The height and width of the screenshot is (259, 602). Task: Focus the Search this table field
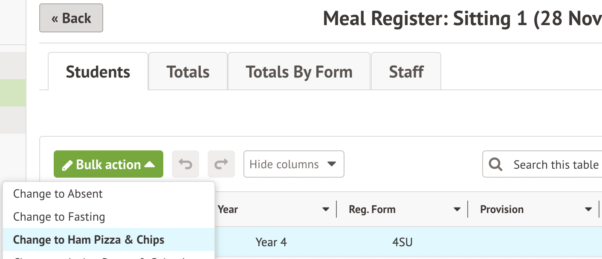(554, 164)
